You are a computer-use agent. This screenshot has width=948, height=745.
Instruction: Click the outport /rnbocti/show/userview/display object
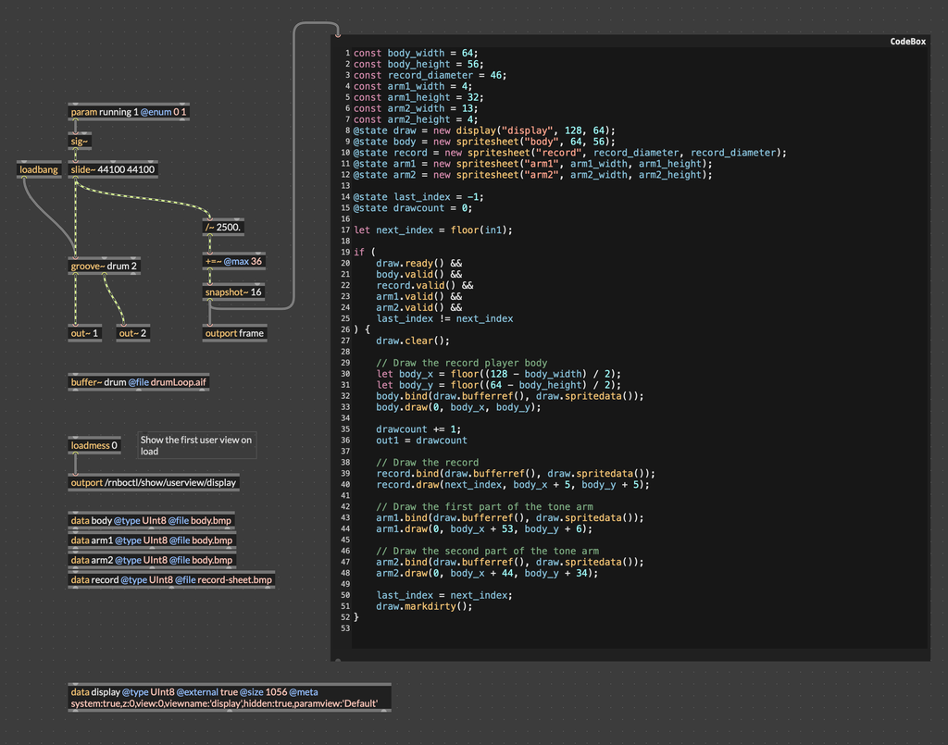point(154,482)
